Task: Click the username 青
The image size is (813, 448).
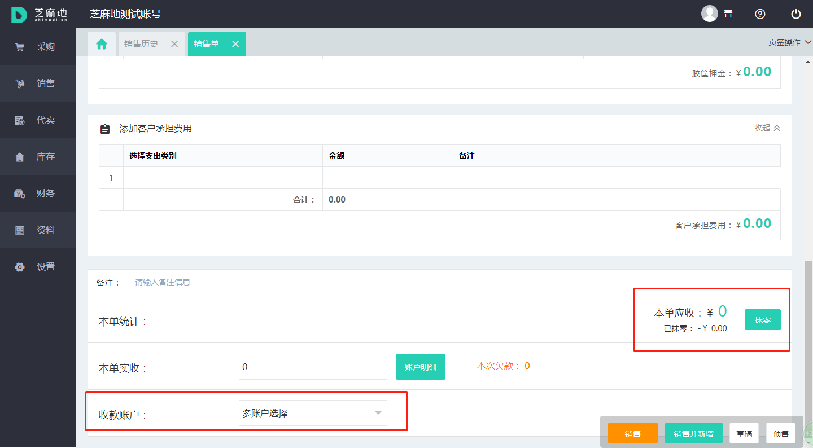Action: coord(728,14)
